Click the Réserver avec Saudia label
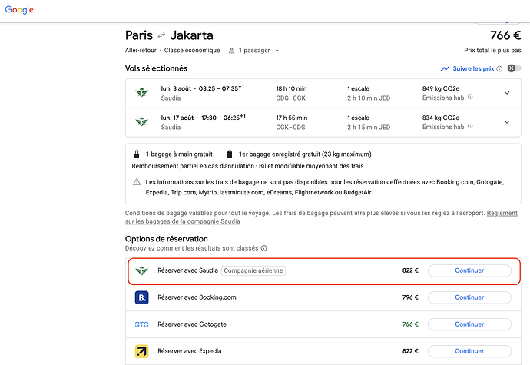 pos(188,270)
